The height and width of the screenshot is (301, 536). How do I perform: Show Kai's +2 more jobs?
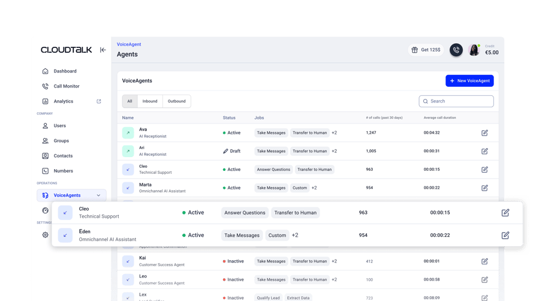pyautogui.click(x=334, y=261)
